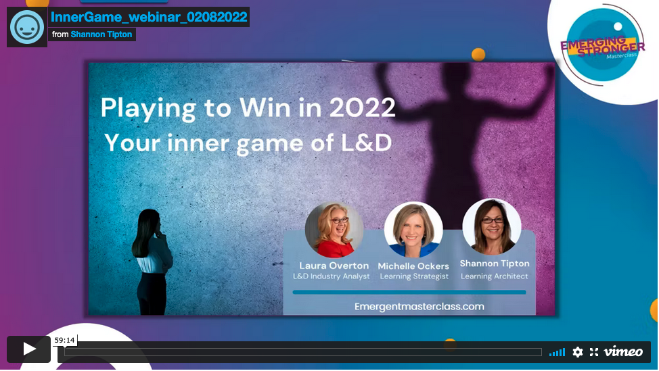Screen dimensions: 659x371
Task: Click the Emergentmasterclass.com text in slide
Action: click(x=419, y=306)
